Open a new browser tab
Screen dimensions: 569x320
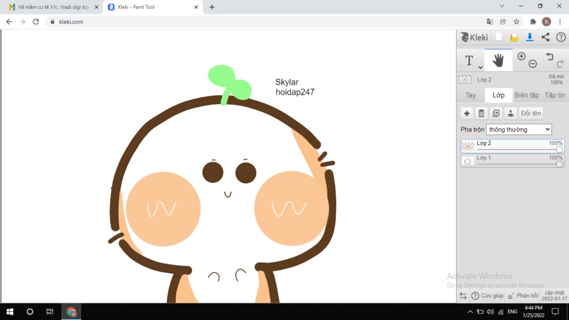(x=212, y=7)
